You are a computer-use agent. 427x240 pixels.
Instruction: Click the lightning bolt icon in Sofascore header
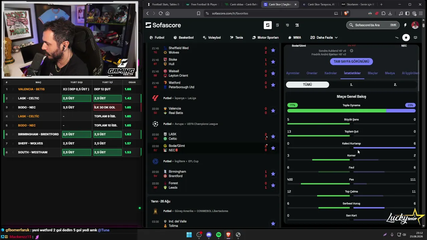click(x=405, y=25)
